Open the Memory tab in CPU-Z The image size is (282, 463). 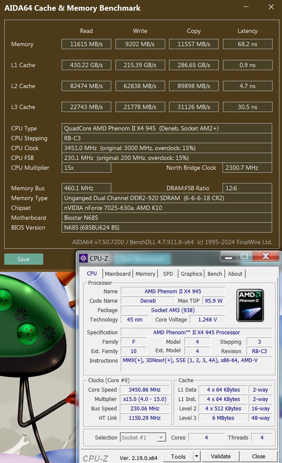145,274
